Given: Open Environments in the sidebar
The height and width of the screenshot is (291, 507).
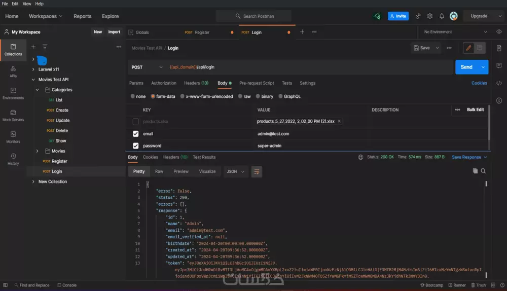Looking at the screenshot, I should [13, 93].
